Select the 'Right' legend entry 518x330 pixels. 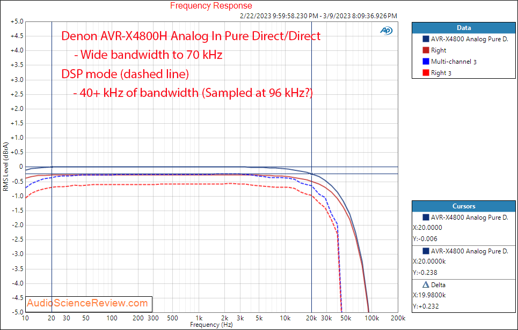(439, 50)
